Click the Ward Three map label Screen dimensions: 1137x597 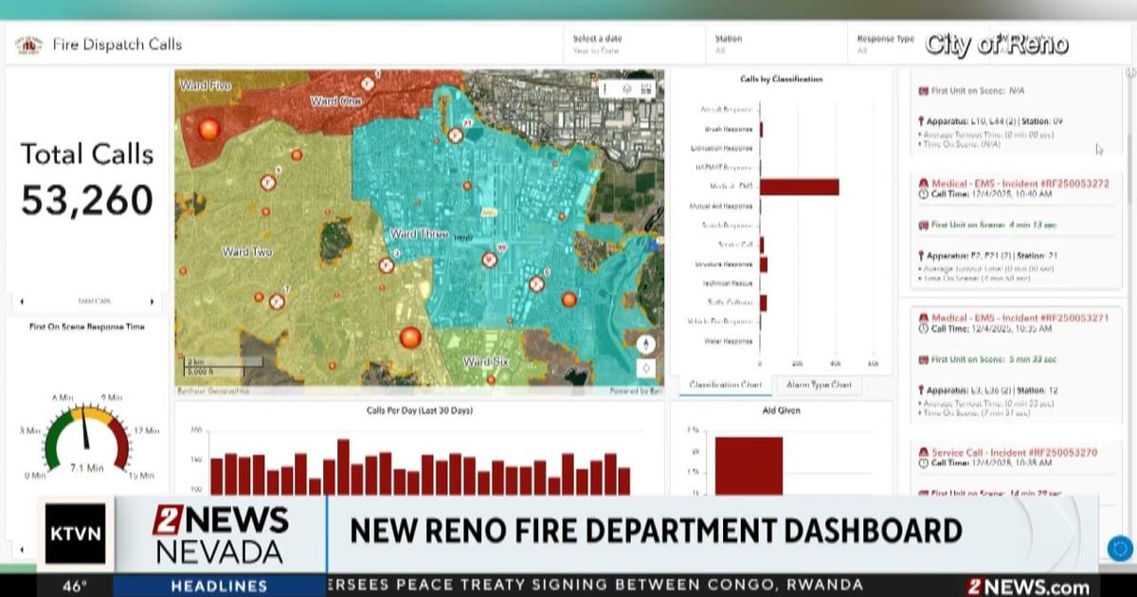[419, 233]
